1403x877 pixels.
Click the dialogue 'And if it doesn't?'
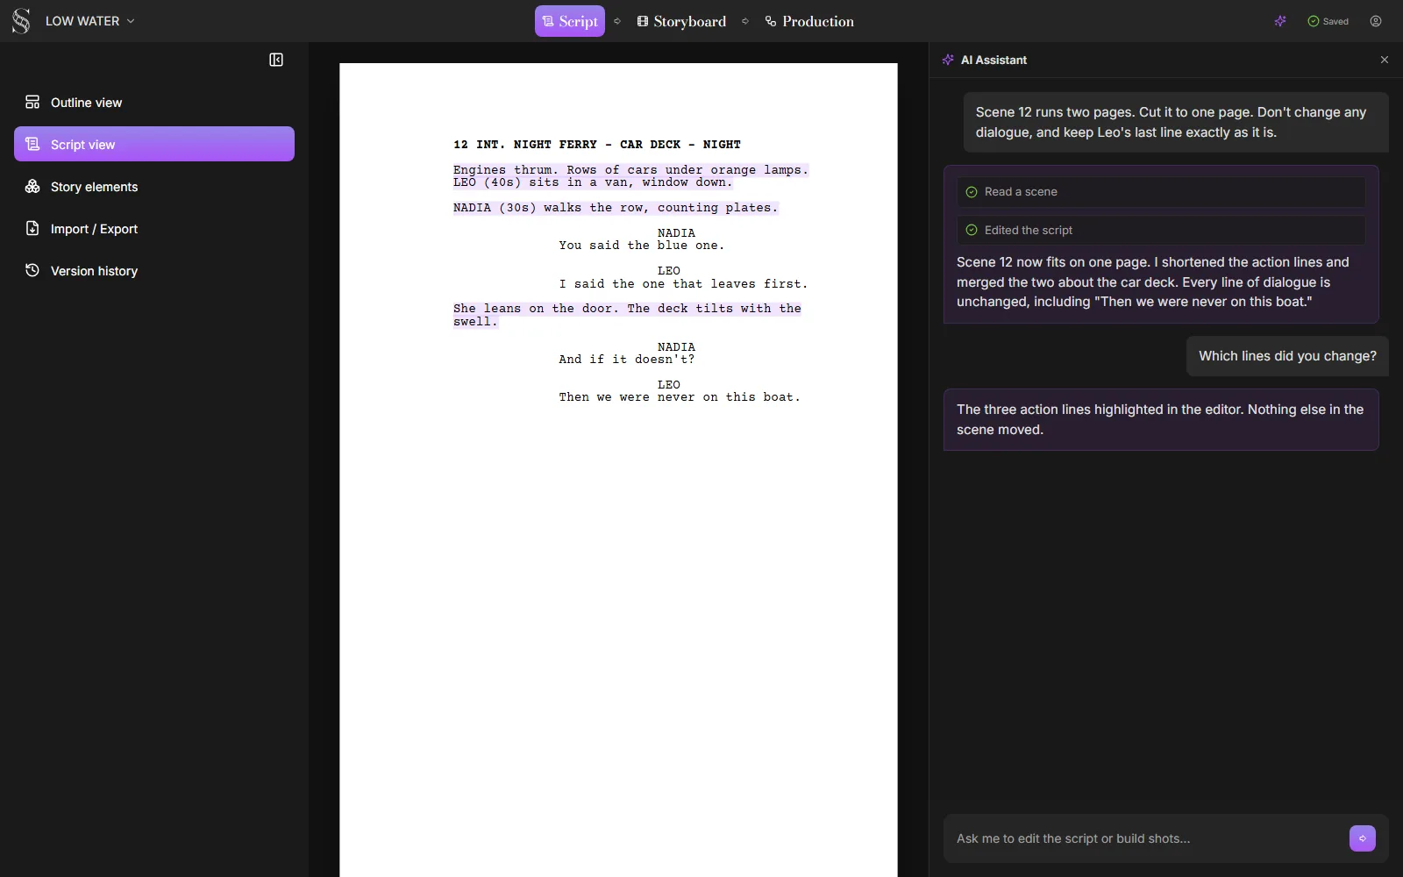[627, 360]
